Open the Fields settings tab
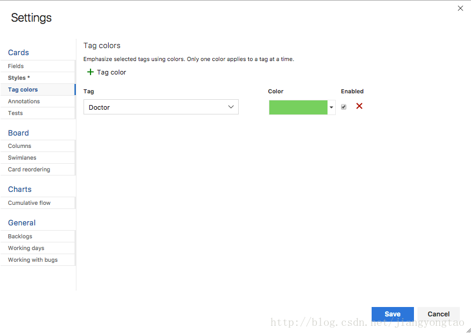The image size is (471, 334). 38,66
